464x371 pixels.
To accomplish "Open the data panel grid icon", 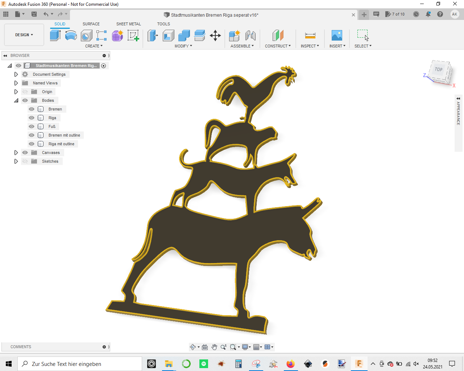I will (6, 14).
